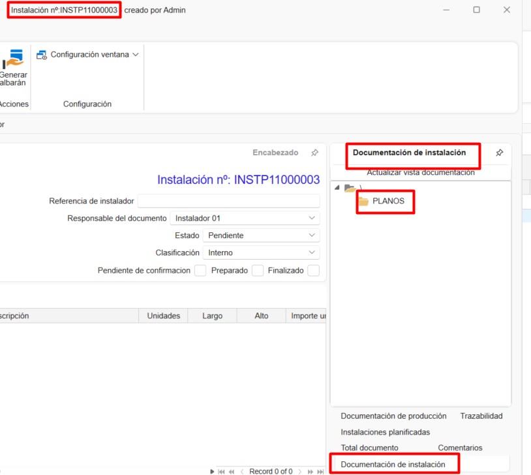Open the Comentarios tab

coord(460,448)
